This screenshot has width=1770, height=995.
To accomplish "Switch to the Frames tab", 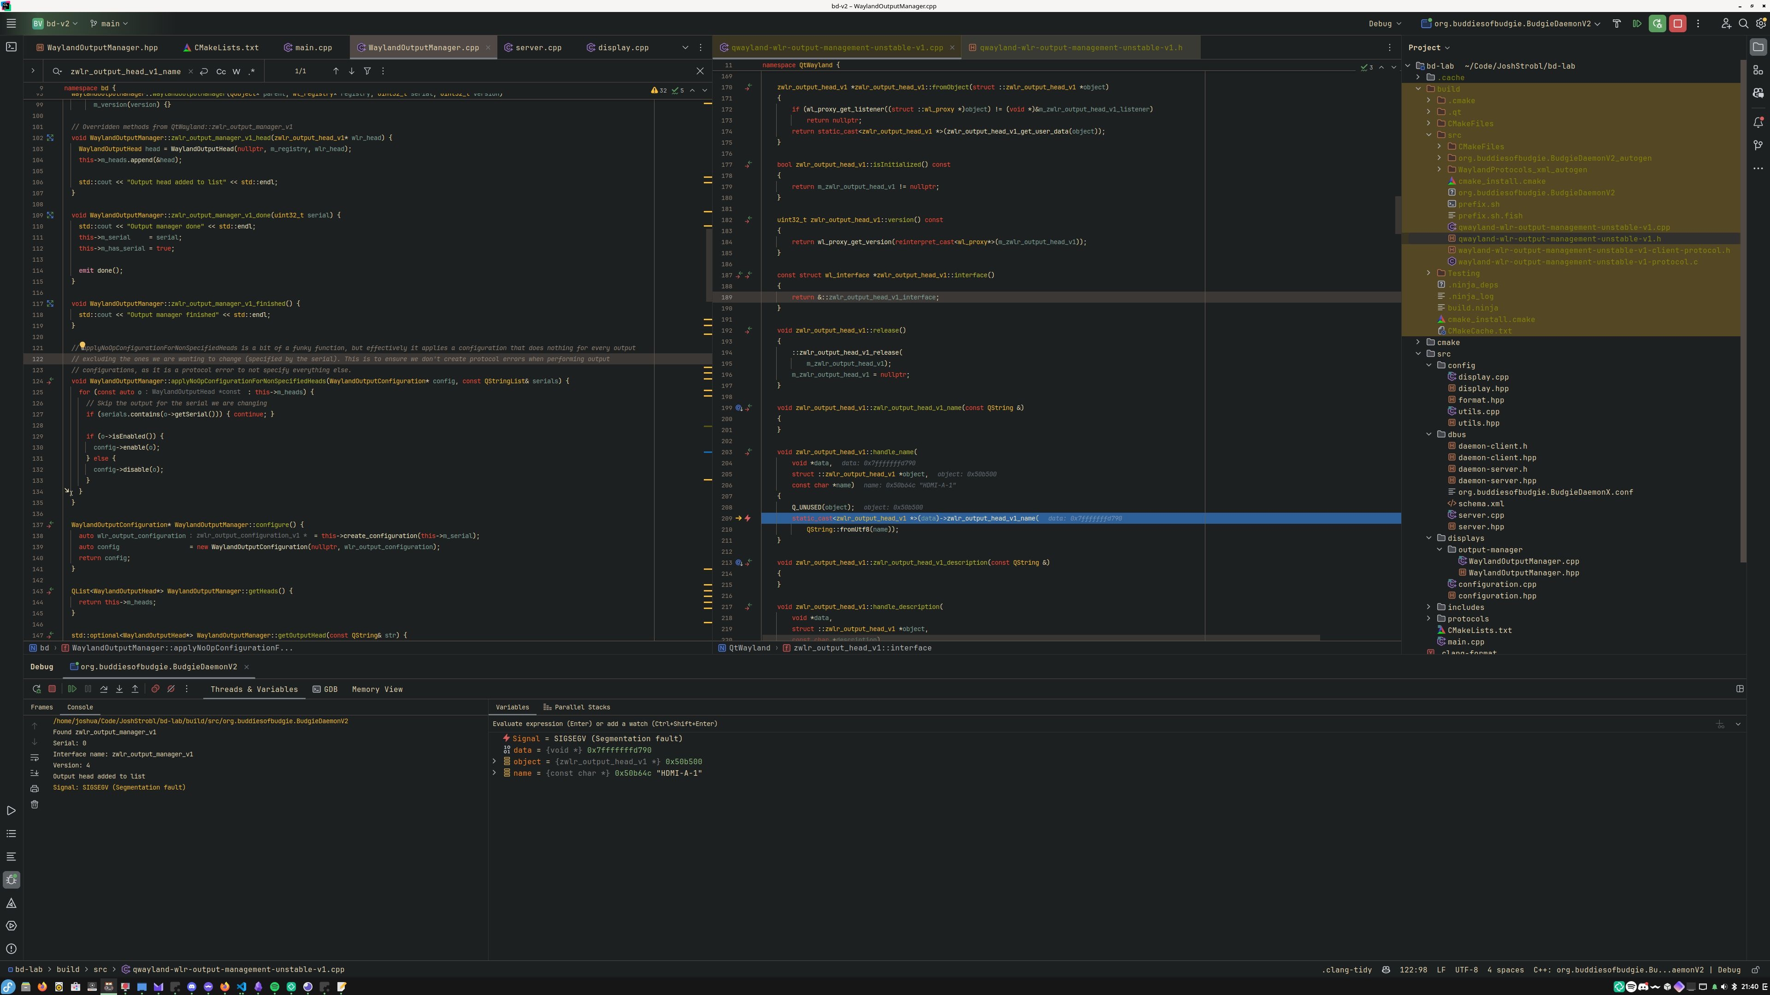I will [x=42, y=707].
